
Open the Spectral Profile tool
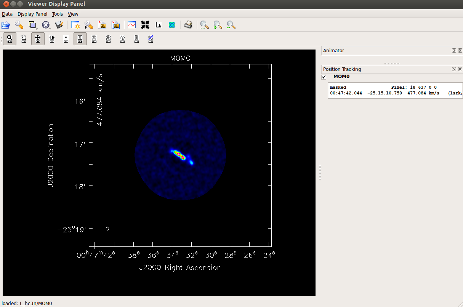(131, 25)
